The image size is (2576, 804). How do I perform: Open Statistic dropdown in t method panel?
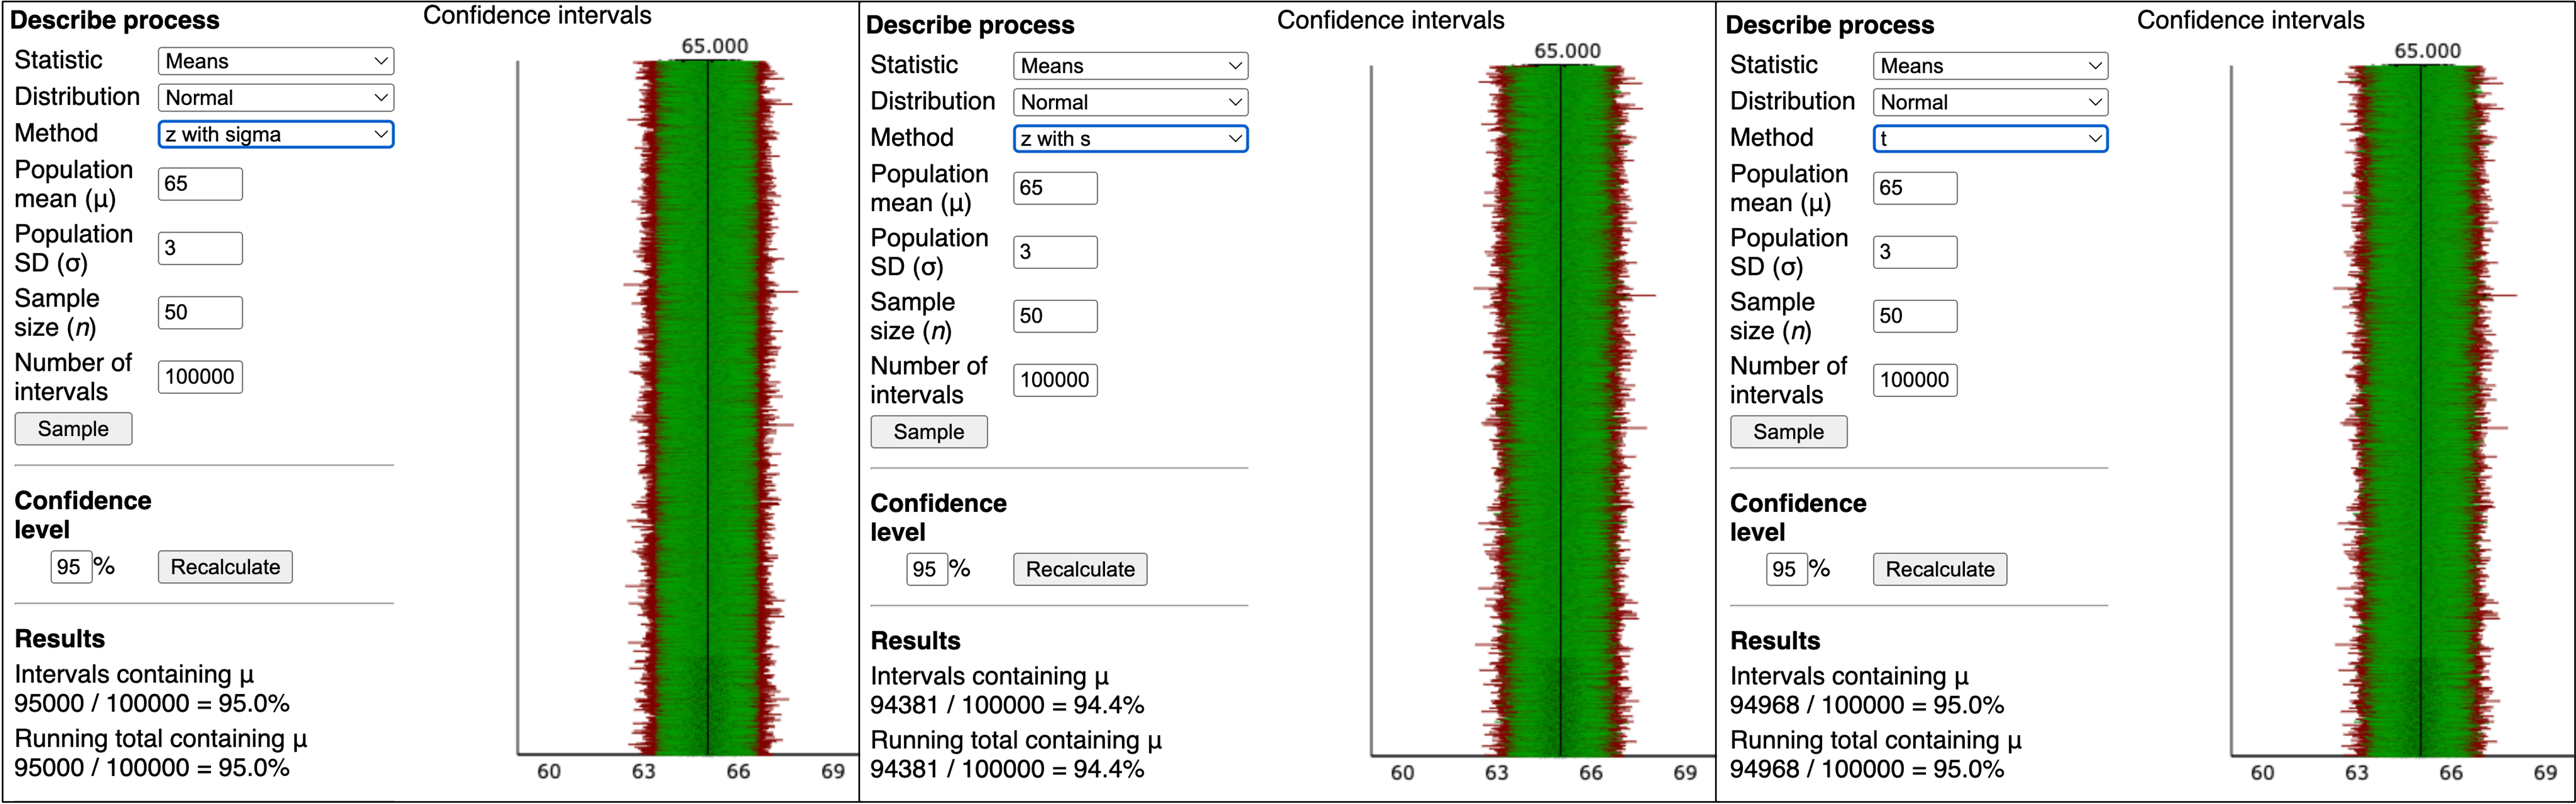1989,66
